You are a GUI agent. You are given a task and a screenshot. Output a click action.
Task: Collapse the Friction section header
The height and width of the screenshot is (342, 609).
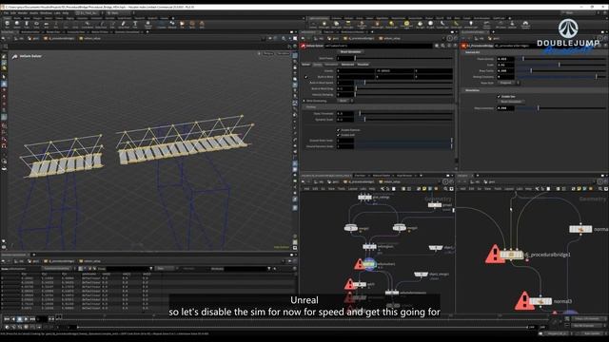(377, 107)
